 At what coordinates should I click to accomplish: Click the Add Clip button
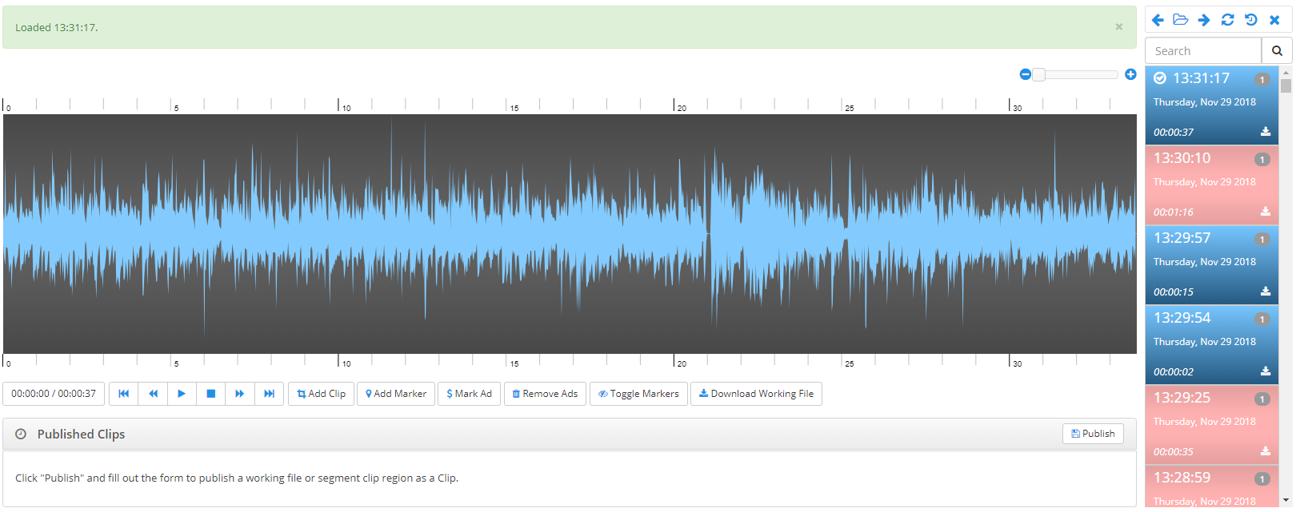(321, 394)
